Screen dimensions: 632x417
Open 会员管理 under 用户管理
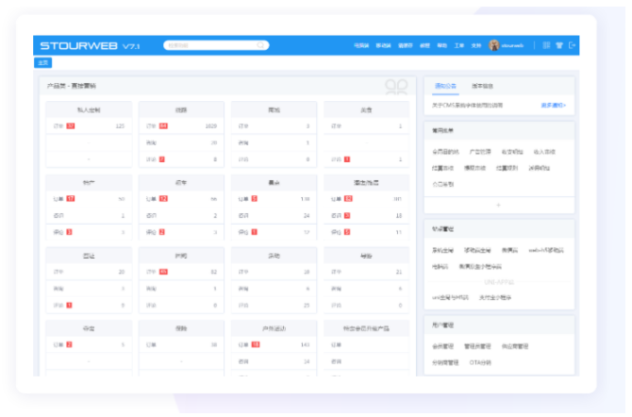pos(444,346)
